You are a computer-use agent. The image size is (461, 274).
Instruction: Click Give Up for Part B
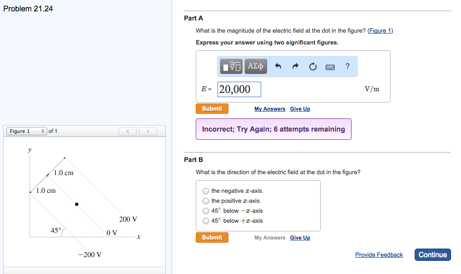(x=300, y=237)
